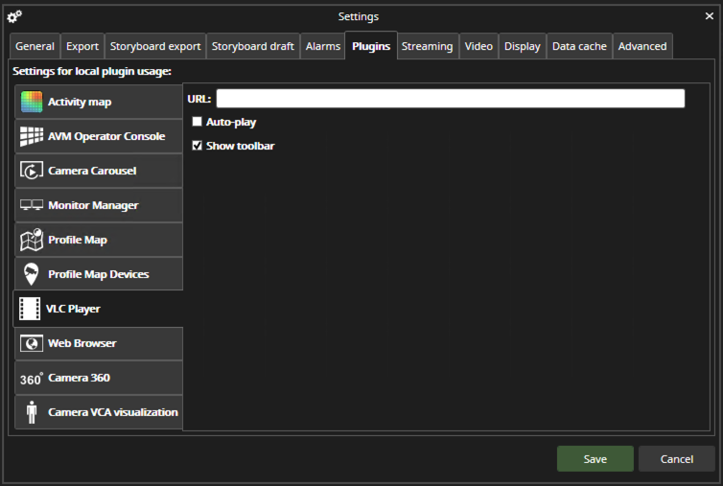Select the Profile Map icon

tap(32, 240)
